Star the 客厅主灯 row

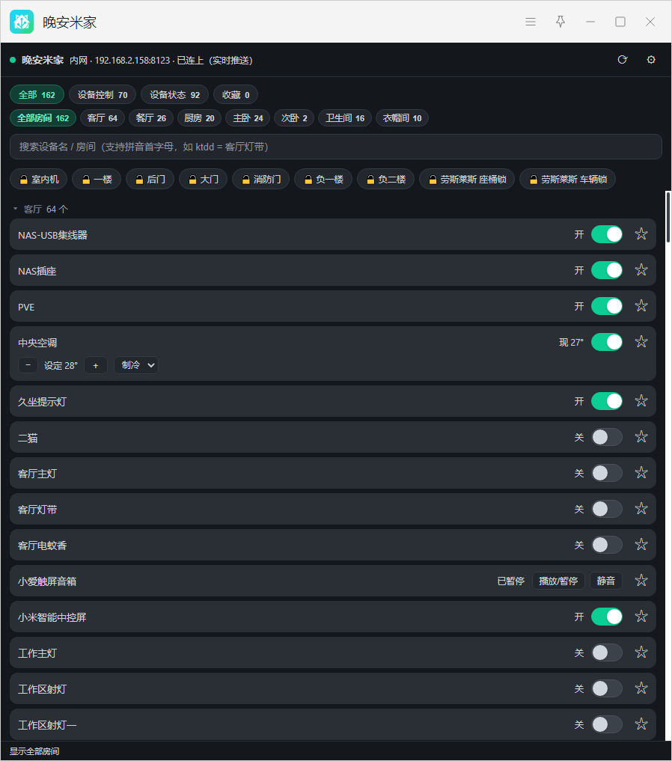[x=641, y=473]
